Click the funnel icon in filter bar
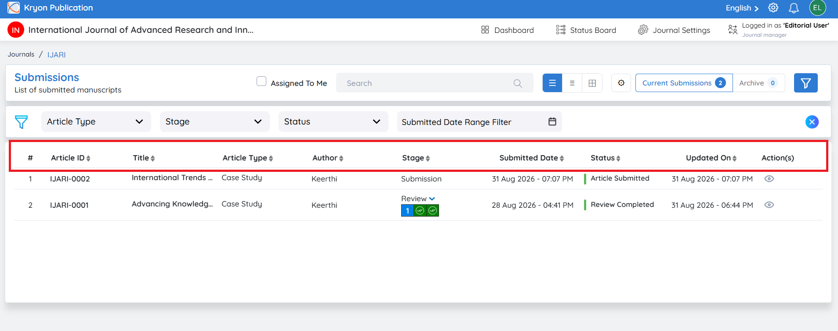 [x=21, y=122]
